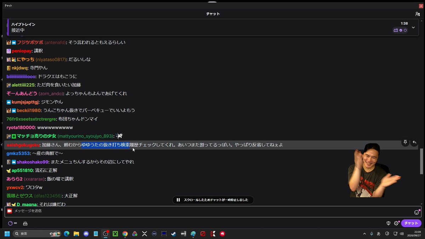Show hidden system tray icons
The width and height of the screenshot is (425, 239).
tap(364, 234)
